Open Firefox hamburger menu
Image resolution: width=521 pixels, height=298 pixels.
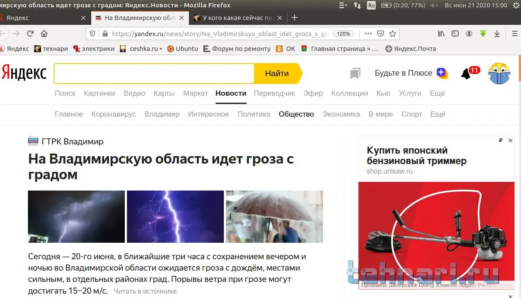(515, 33)
